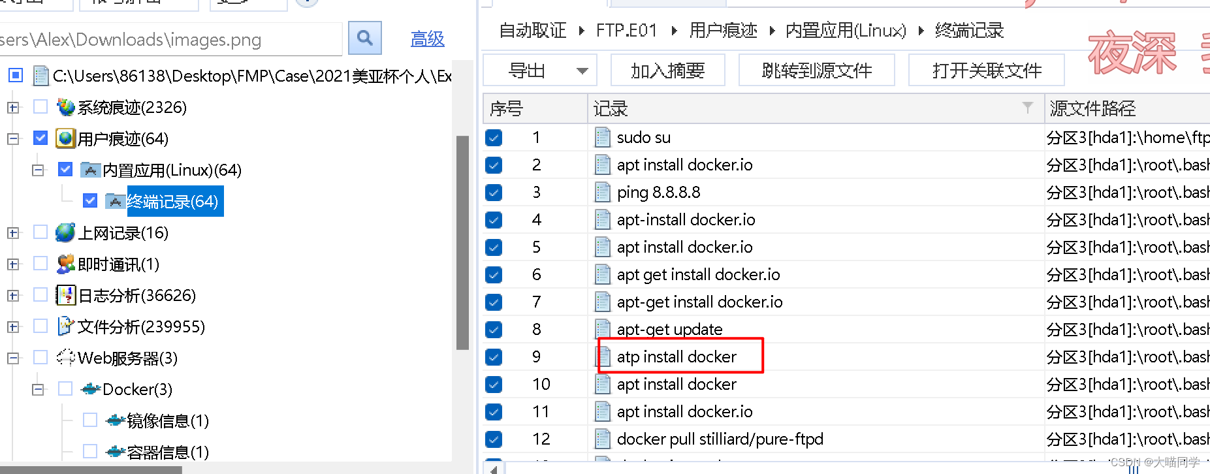Open the 导出 dropdown arrow
The width and height of the screenshot is (1210, 474).
(582, 70)
